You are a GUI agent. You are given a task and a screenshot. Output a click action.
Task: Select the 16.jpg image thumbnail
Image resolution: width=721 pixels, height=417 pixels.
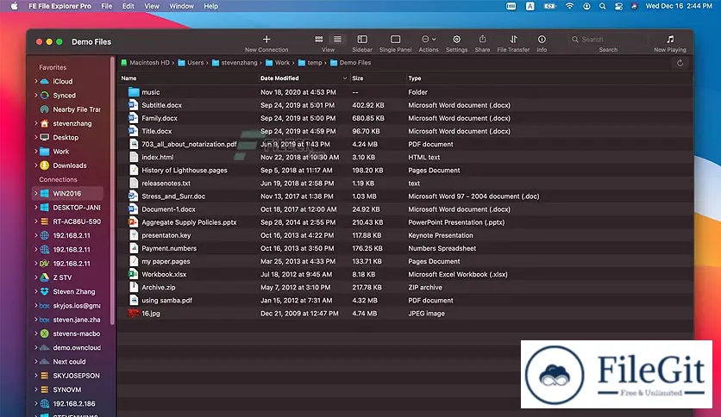coord(134,314)
